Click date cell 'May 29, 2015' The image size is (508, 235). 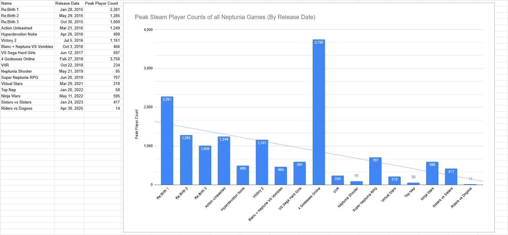coord(69,16)
